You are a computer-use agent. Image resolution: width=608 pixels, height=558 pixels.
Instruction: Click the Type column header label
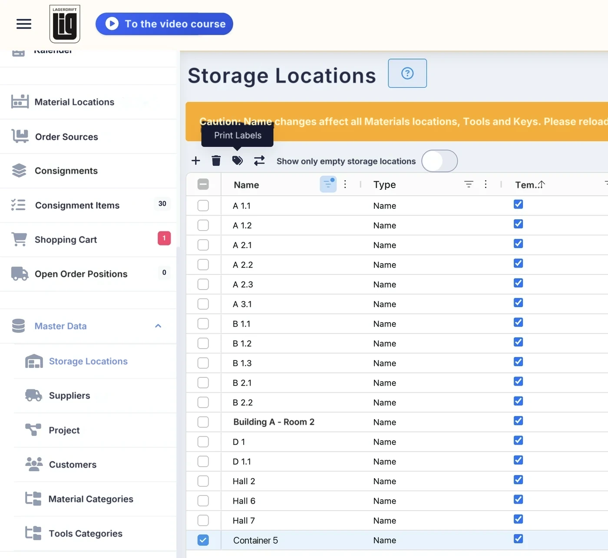click(384, 185)
